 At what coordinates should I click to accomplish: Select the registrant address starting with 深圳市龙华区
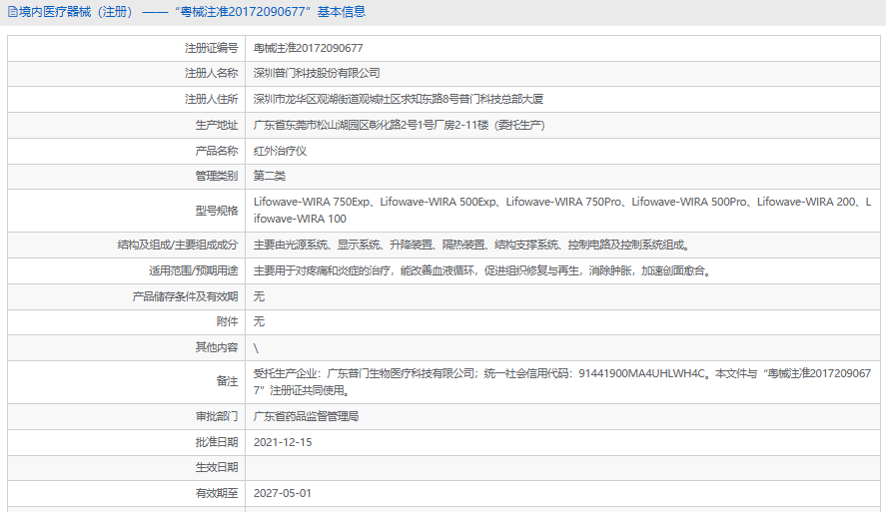(x=399, y=100)
